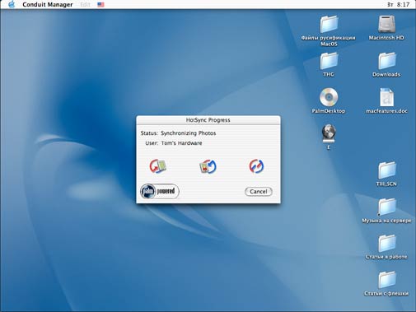This screenshot has width=416, height=312.
Task: Click the menu bar clock showing 8:17
Action: (x=399, y=4)
